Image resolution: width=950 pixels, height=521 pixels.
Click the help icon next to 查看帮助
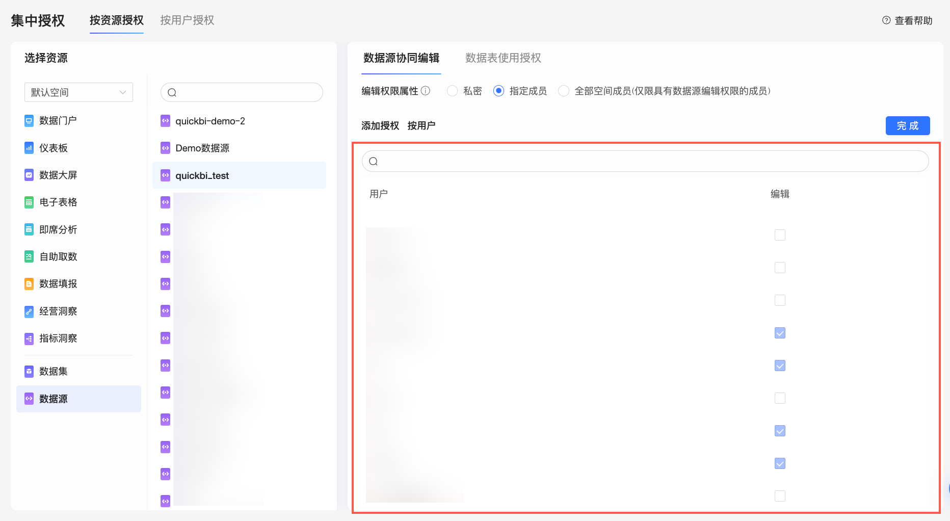(x=886, y=20)
